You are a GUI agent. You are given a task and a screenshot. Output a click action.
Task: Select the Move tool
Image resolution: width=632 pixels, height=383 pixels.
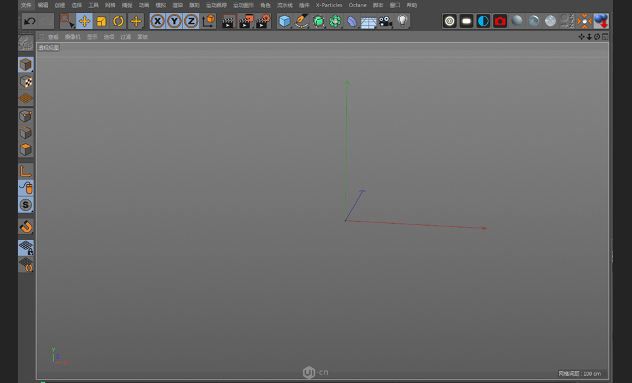point(84,21)
